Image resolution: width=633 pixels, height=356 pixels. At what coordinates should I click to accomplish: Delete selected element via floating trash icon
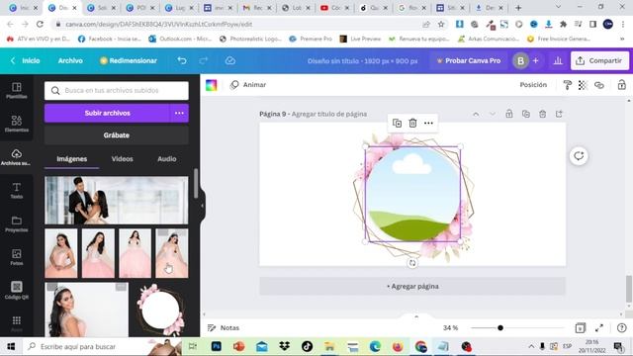coord(412,123)
